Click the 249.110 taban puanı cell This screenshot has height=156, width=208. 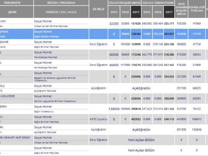point(169,119)
